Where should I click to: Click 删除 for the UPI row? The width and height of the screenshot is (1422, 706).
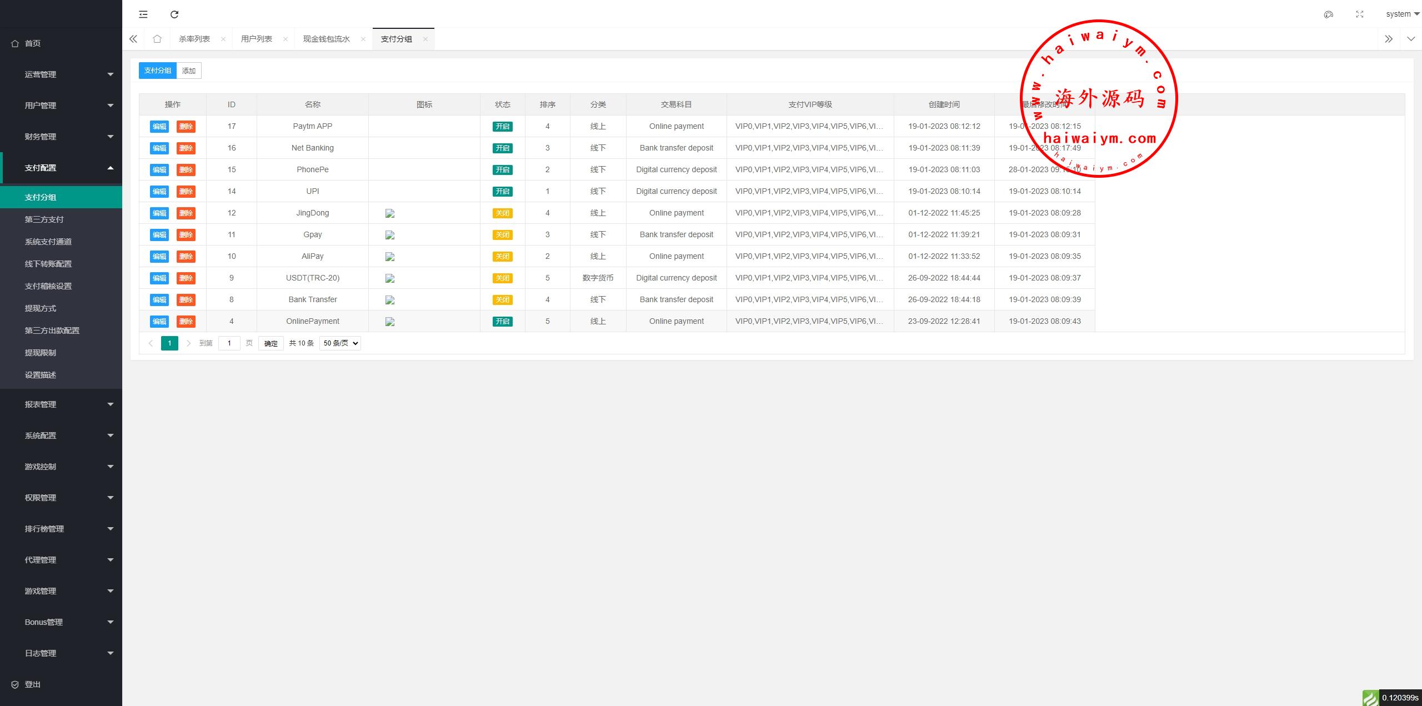pos(186,192)
